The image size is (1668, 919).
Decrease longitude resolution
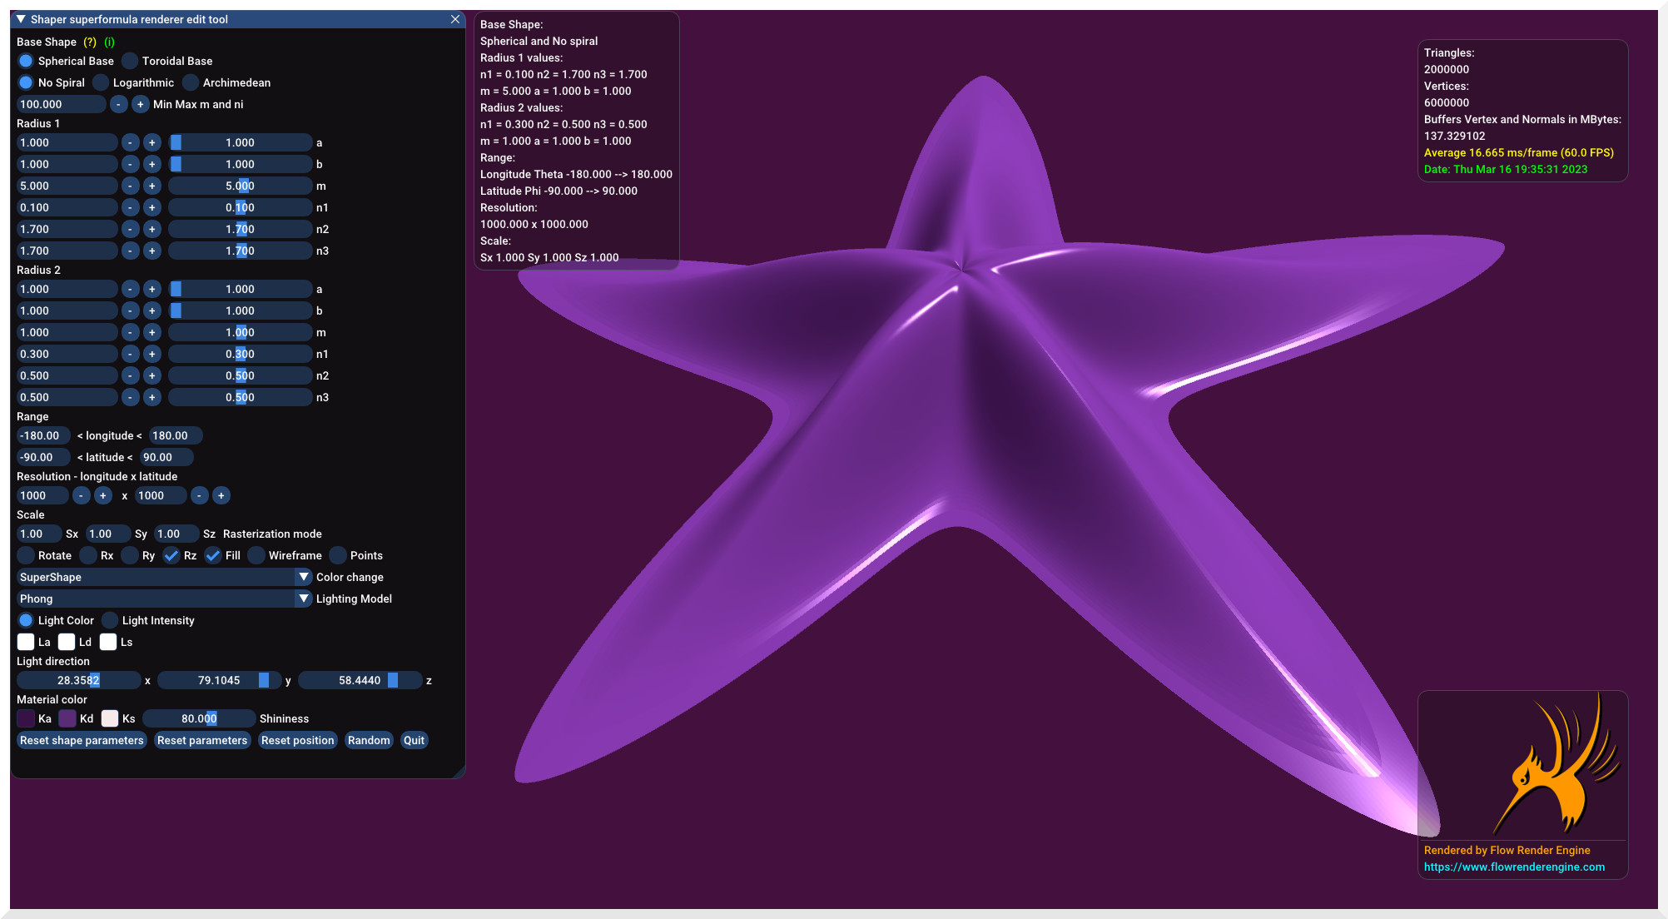pos(82,495)
